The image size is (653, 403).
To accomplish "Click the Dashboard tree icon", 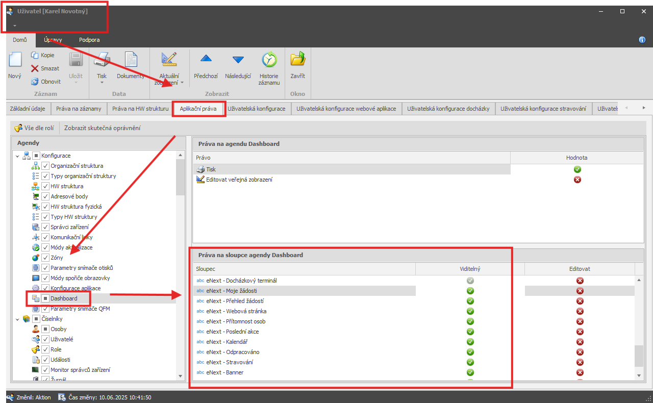I will click(x=36, y=298).
